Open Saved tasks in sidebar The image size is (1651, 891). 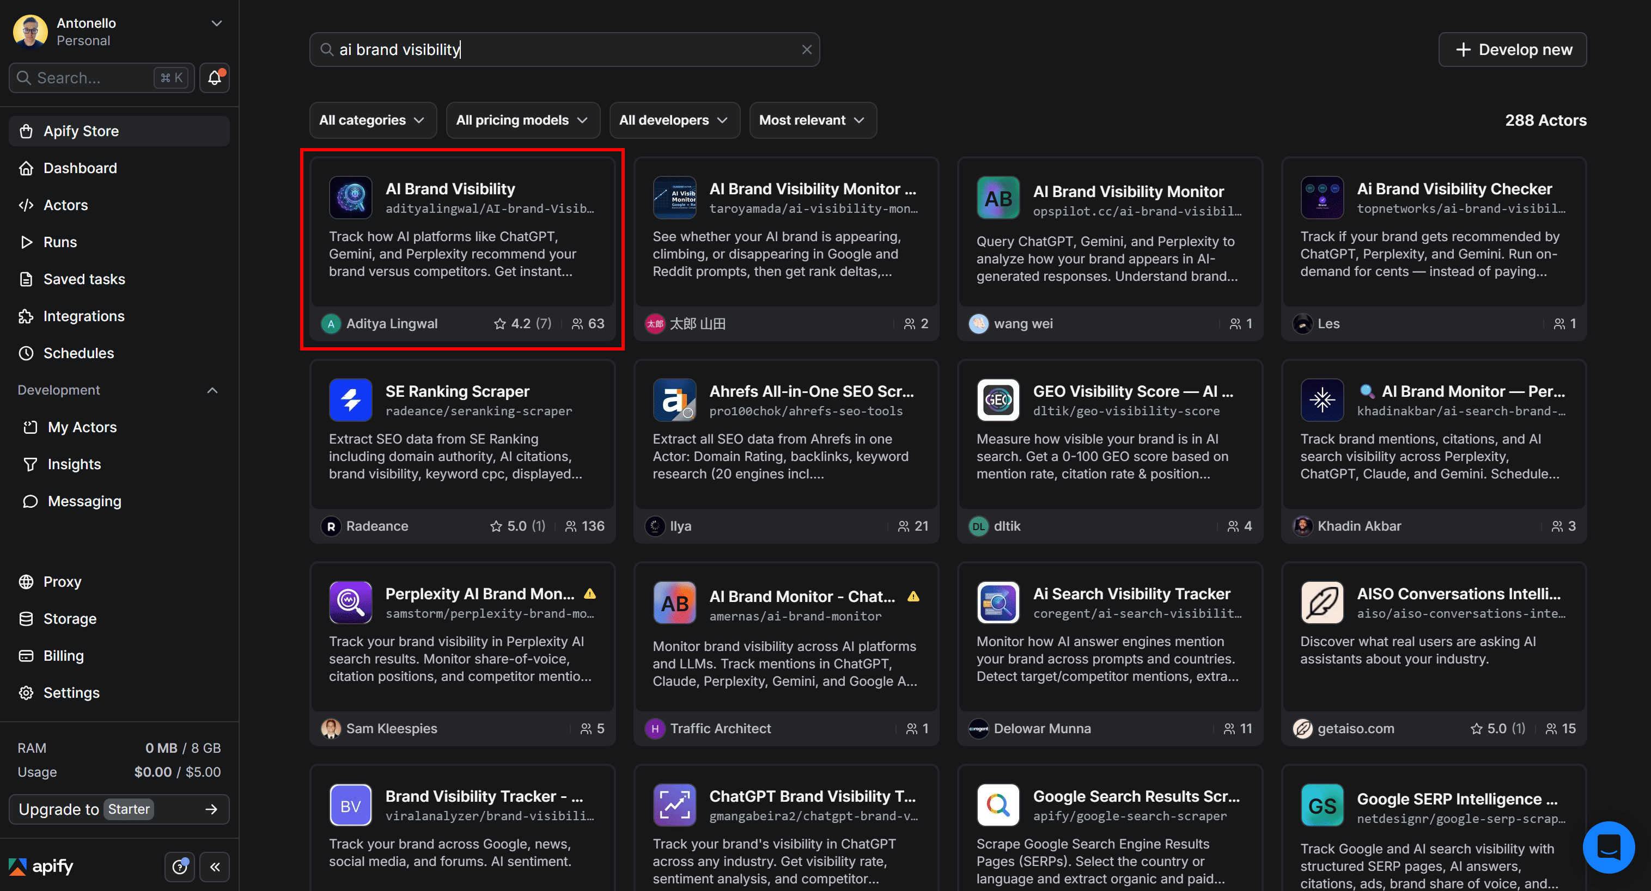(84, 279)
